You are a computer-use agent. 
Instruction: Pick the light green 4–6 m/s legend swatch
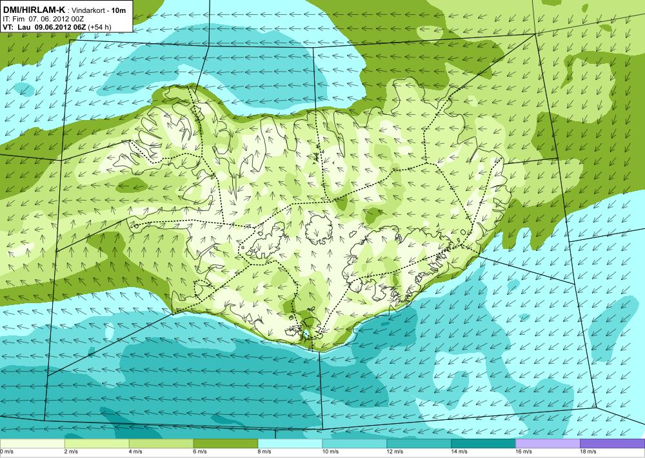tap(161, 443)
